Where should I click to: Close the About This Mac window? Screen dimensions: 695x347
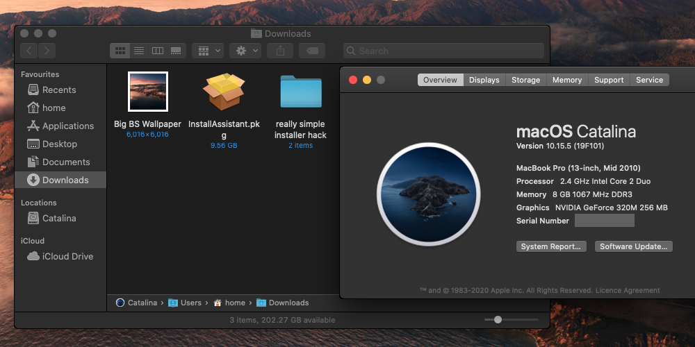pyautogui.click(x=353, y=80)
